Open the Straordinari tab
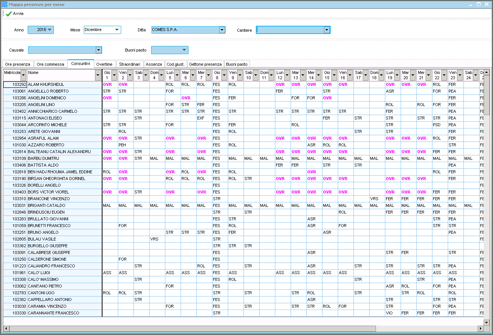This screenshot has width=493, height=335. (129, 64)
